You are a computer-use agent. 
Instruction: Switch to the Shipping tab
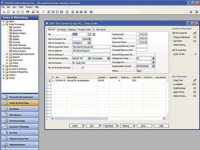[x=72, y=30]
